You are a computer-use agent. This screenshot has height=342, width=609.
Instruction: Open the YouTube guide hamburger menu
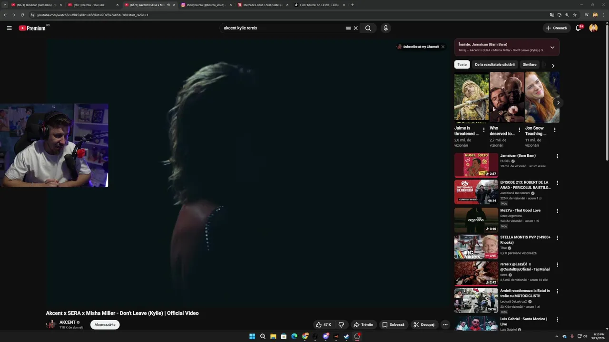tap(9, 28)
